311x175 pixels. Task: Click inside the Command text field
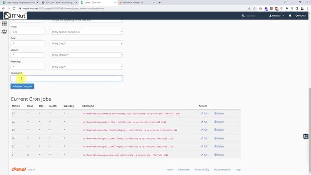[67, 78]
